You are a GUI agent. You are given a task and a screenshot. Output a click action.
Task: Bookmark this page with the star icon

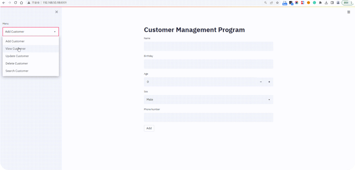point(277,2)
